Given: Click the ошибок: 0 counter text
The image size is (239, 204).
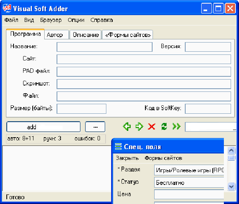Looking at the screenshot, I should pos(87,138).
